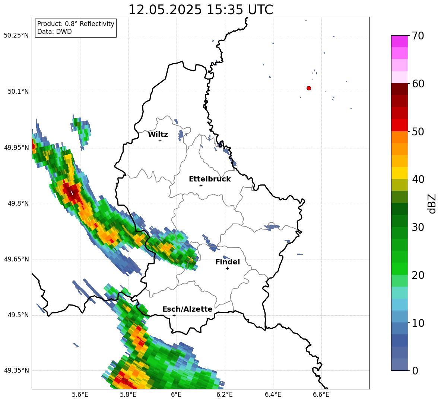The image size is (441, 402).
Task: Click the dark red storm core with white center
Action: pyautogui.click(x=72, y=193)
